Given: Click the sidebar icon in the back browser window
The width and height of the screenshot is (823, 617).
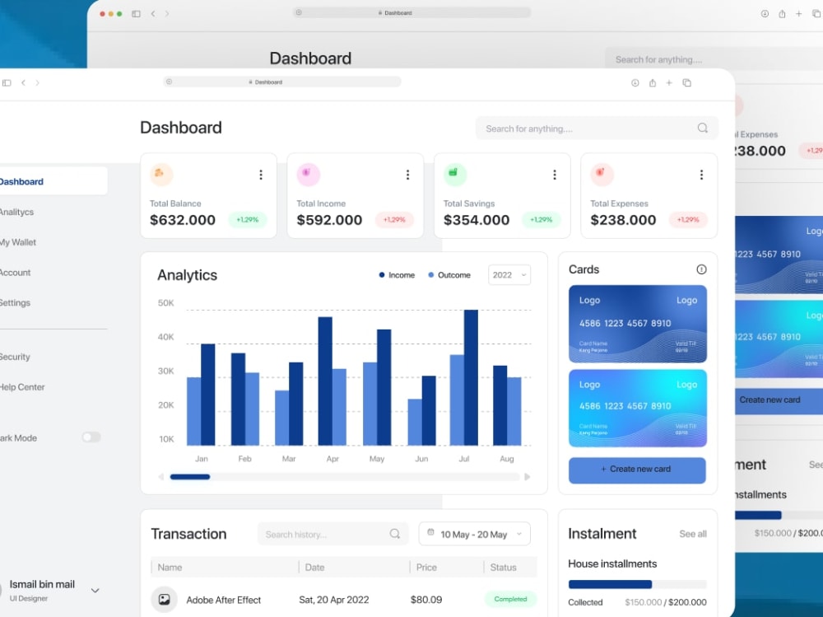Looking at the screenshot, I should pos(136,14).
